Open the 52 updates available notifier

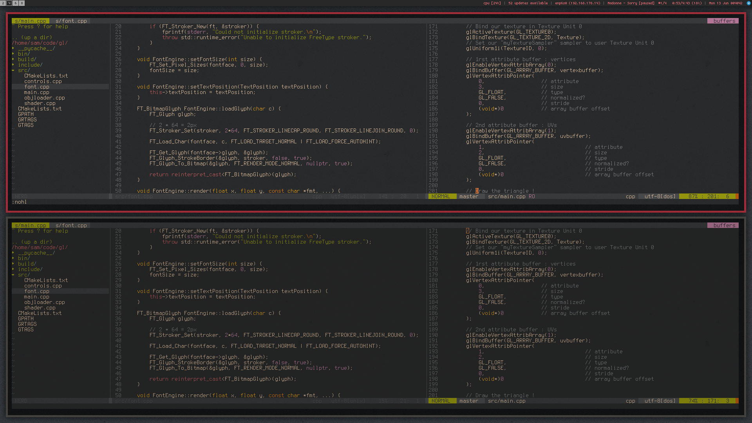pyautogui.click(x=528, y=3)
